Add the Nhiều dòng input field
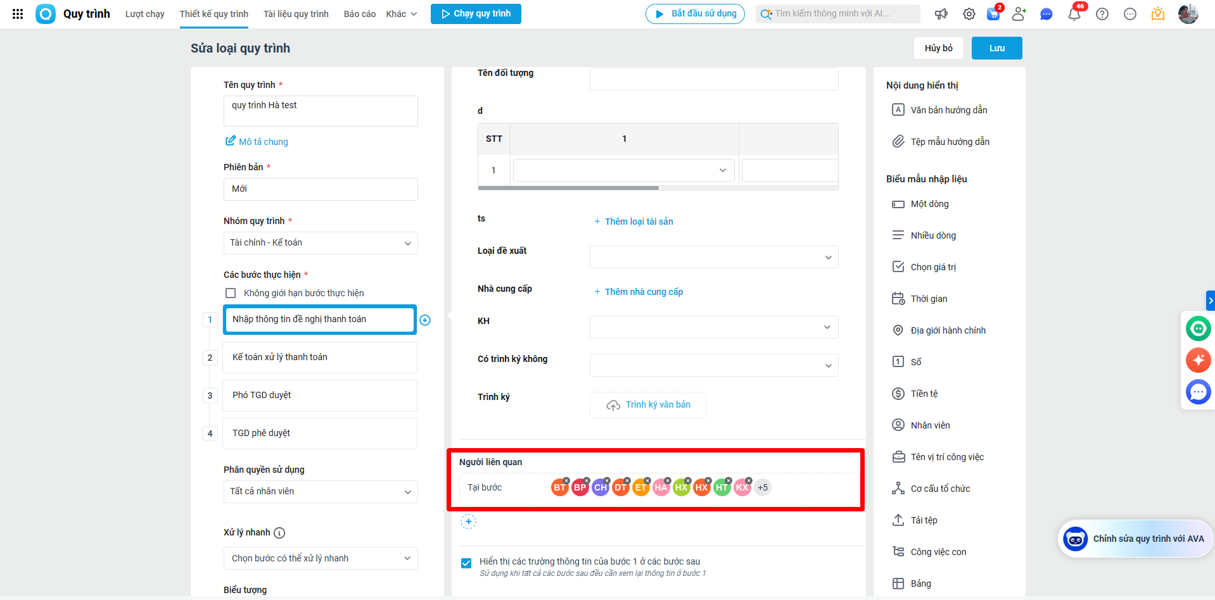Screen dimensions: 1215x600 click(924, 235)
